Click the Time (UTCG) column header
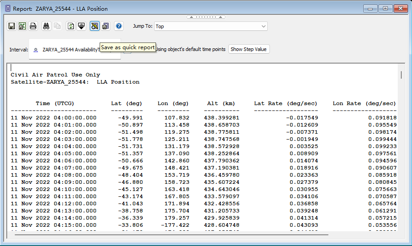 [x=55, y=103]
